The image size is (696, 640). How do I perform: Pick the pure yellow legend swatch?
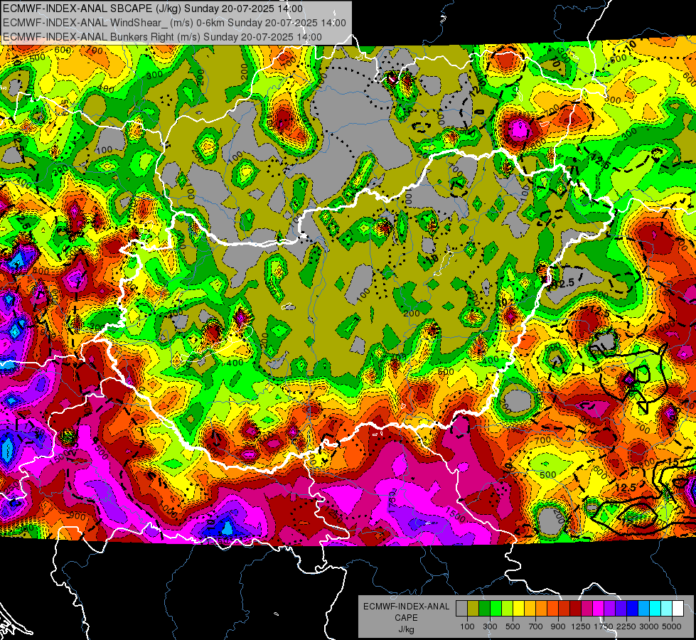518,609
